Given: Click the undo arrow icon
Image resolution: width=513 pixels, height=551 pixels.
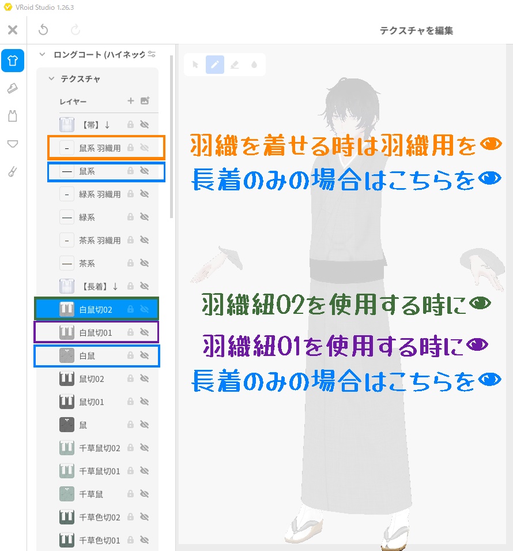Looking at the screenshot, I should tap(43, 29).
